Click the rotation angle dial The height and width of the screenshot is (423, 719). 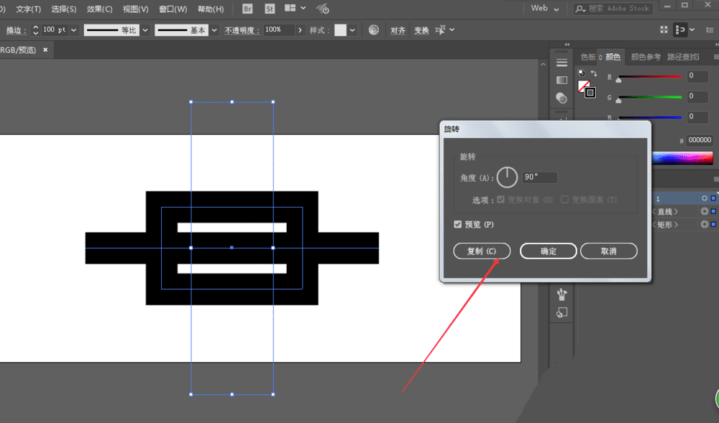(507, 177)
